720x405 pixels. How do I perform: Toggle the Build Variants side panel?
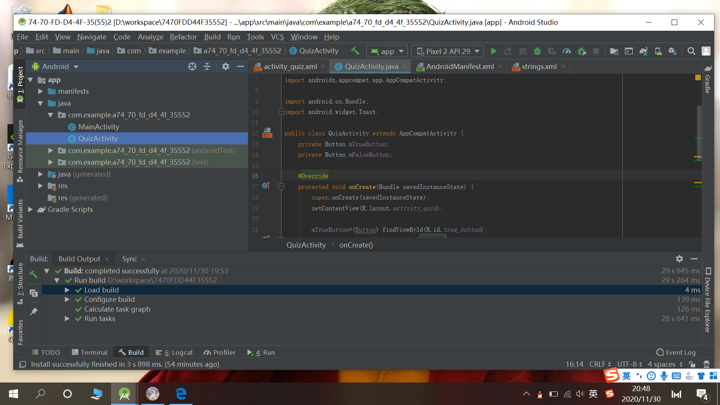[20, 219]
